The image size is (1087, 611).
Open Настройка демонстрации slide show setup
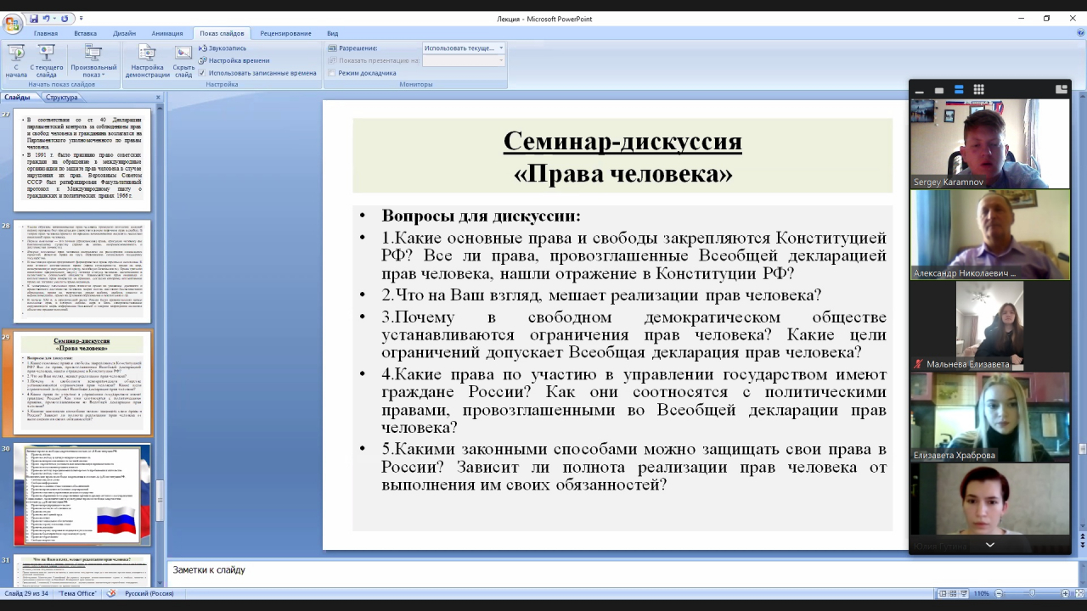147,61
